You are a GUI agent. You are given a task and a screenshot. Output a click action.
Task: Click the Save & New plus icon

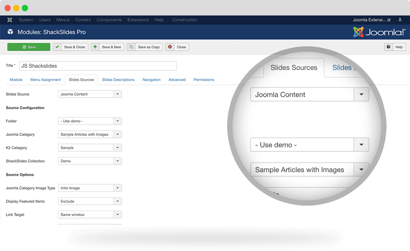95,47
